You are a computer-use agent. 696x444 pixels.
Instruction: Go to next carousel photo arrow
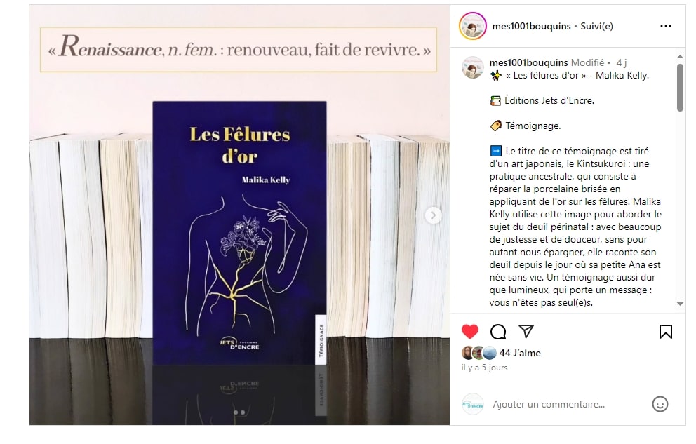433,215
